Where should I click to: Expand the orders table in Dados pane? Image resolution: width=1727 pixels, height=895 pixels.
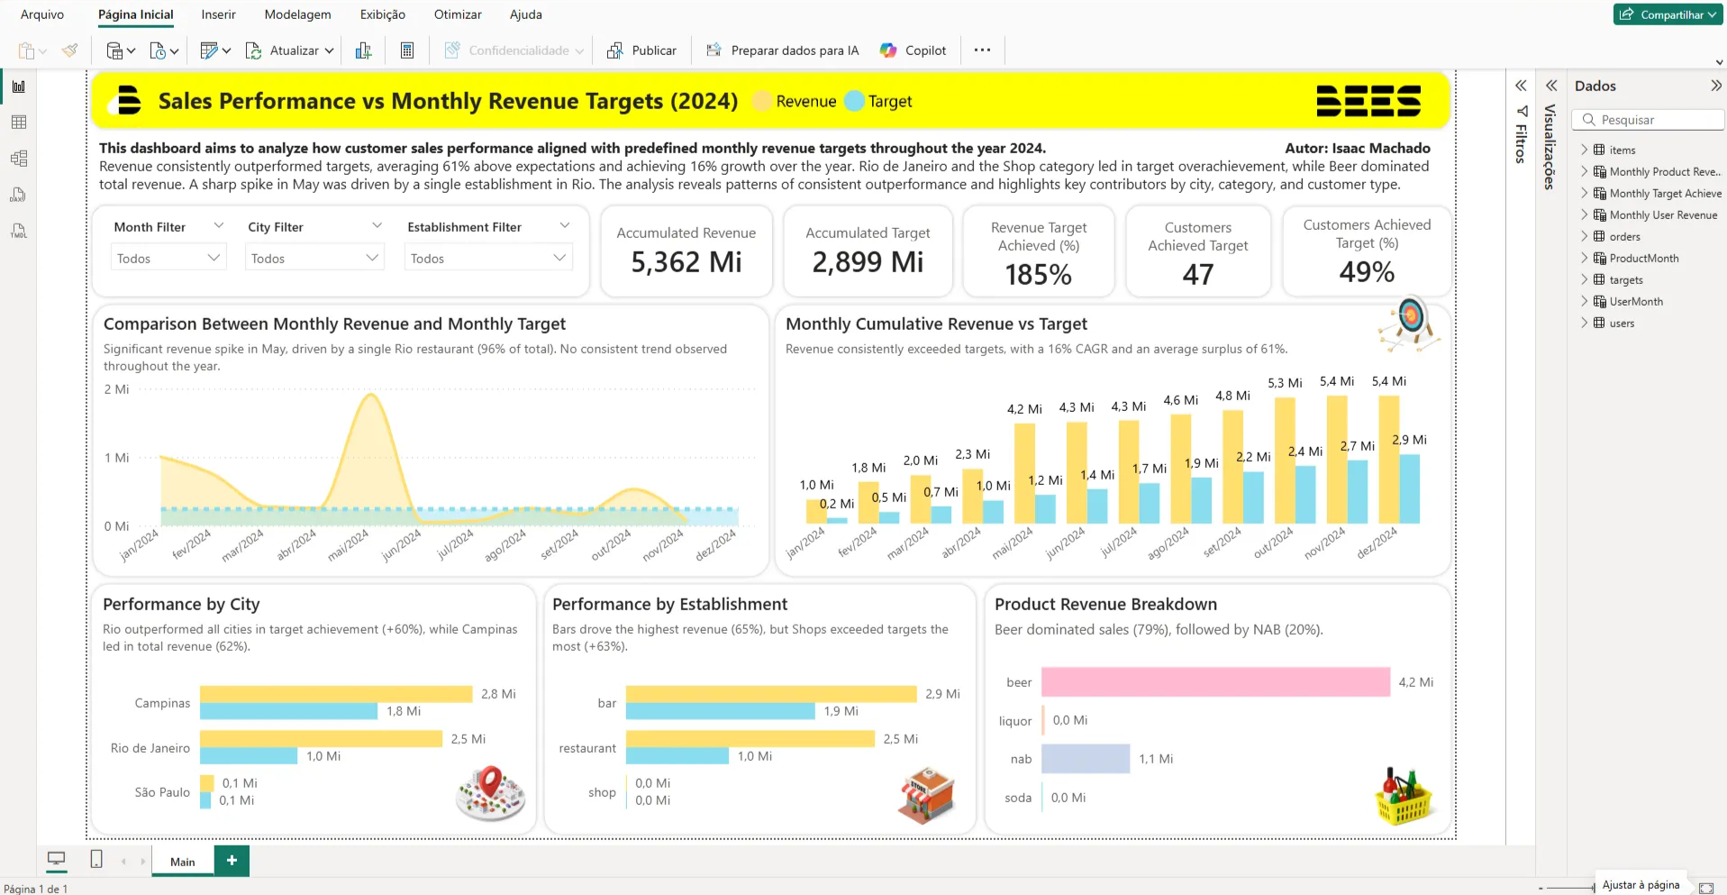[x=1585, y=236]
